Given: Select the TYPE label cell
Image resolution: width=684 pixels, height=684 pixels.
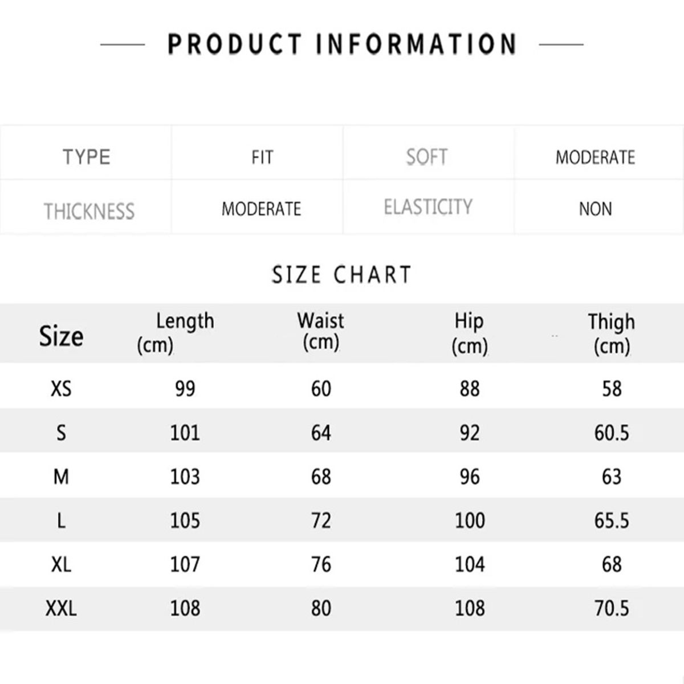Looking at the screenshot, I should tap(87, 157).
